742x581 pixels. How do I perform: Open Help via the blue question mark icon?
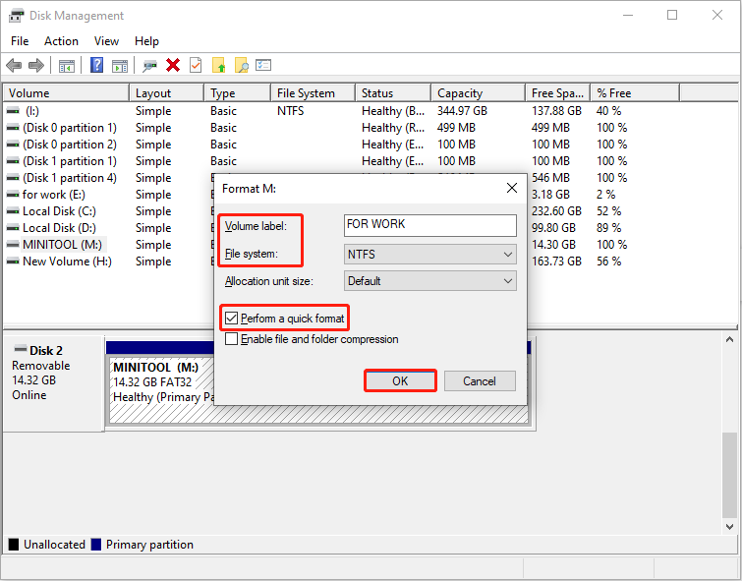(96, 65)
